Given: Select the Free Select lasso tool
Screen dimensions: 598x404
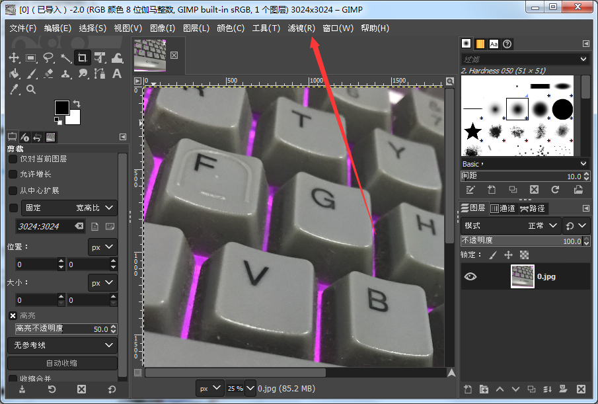Looking at the screenshot, I should [49, 58].
